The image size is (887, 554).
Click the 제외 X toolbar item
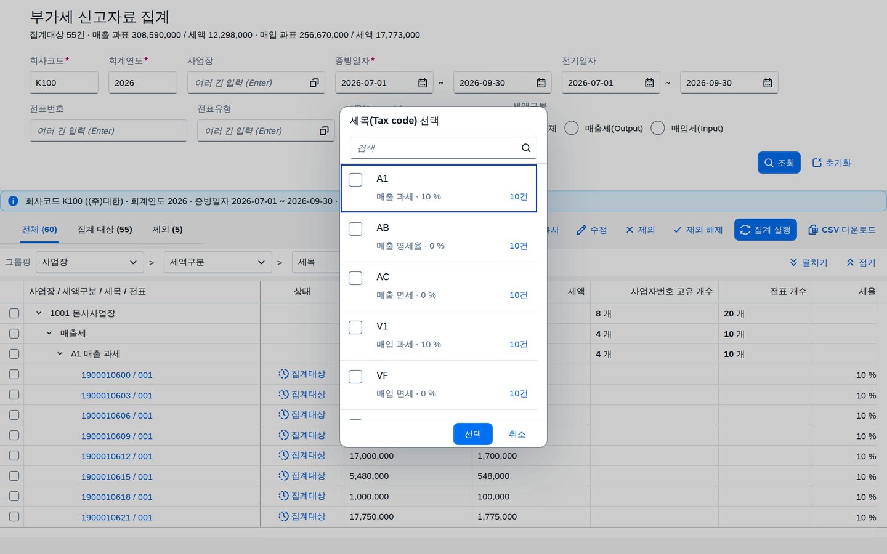640,230
